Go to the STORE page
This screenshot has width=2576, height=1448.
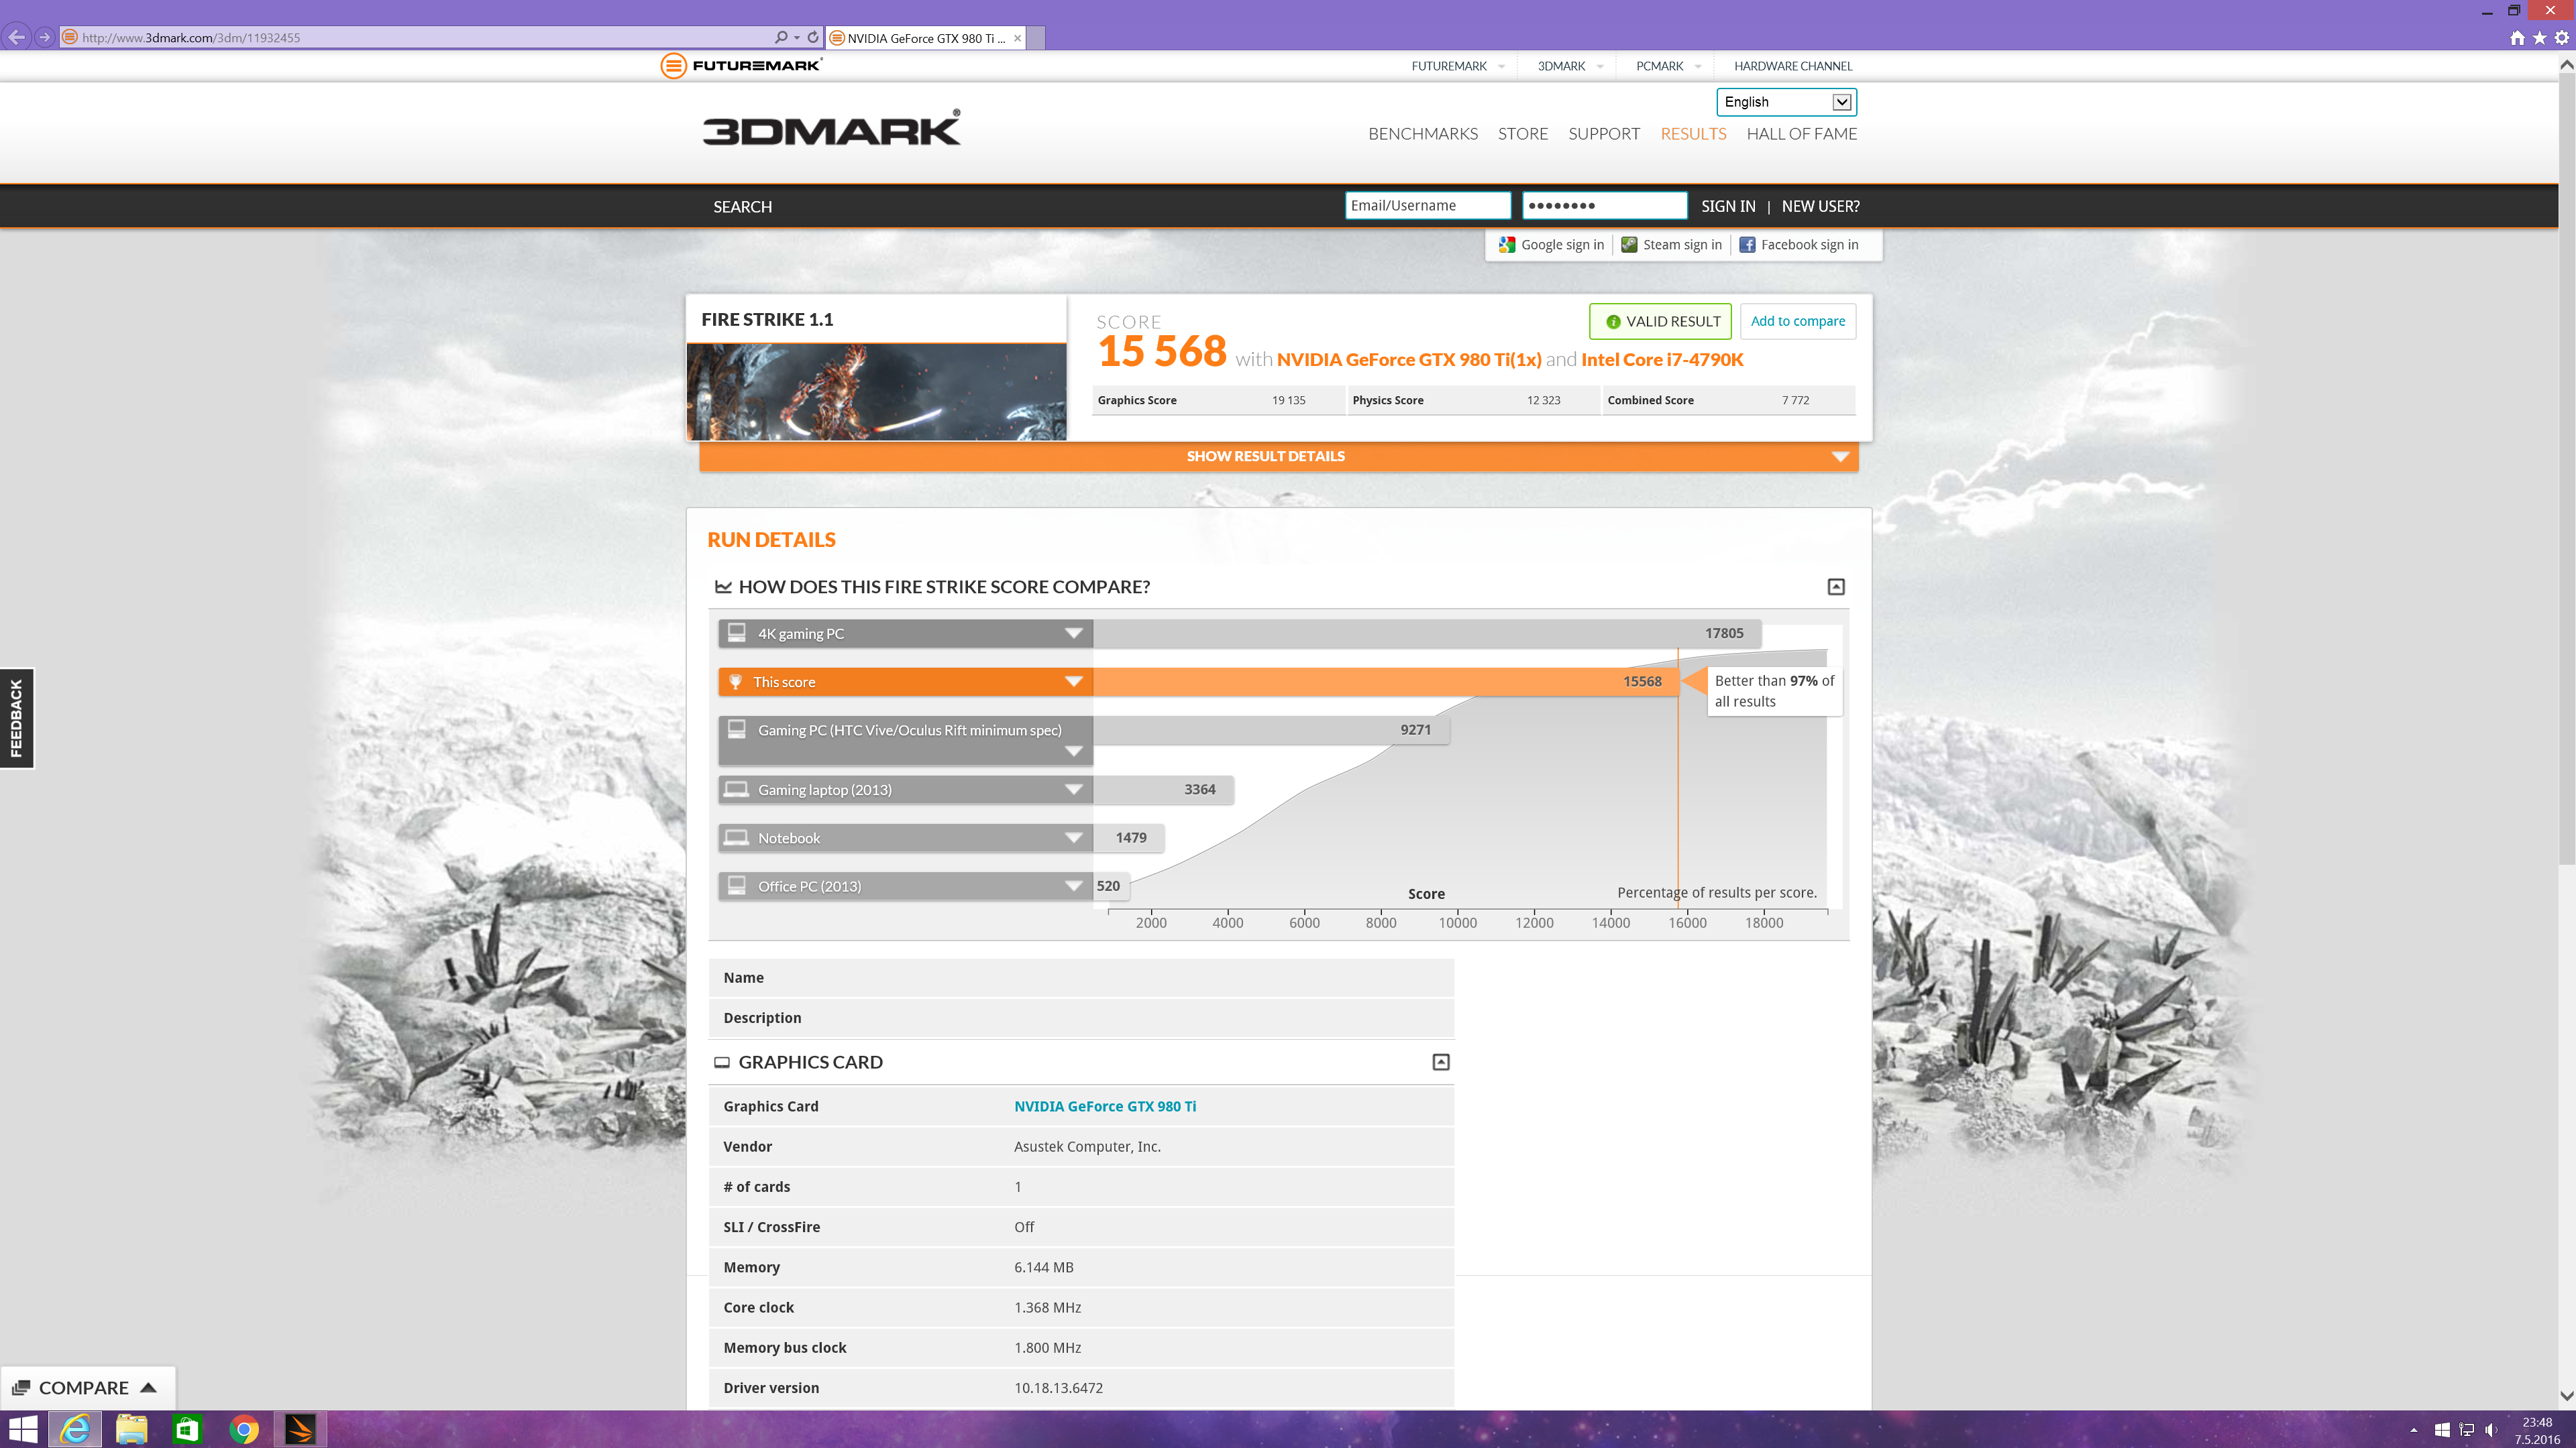pyautogui.click(x=1522, y=134)
